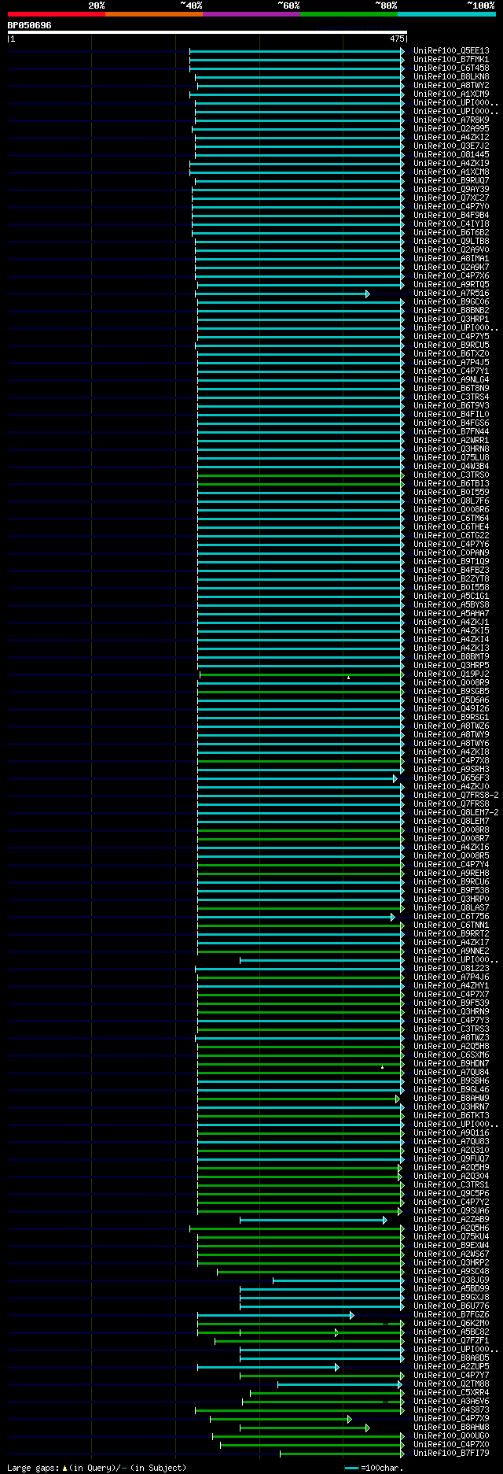Click the cyan alignment bar for UniRef100_Q9LTB8
Screen dimensions: 503x1474
[x=299, y=242]
